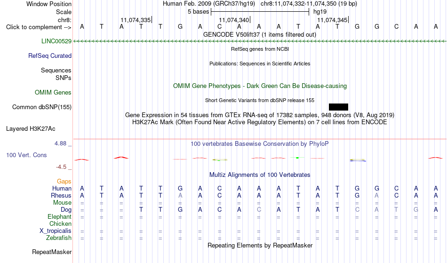Select the X_tropicalis species row label
The width and height of the screenshot is (447, 263).
click(56, 231)
